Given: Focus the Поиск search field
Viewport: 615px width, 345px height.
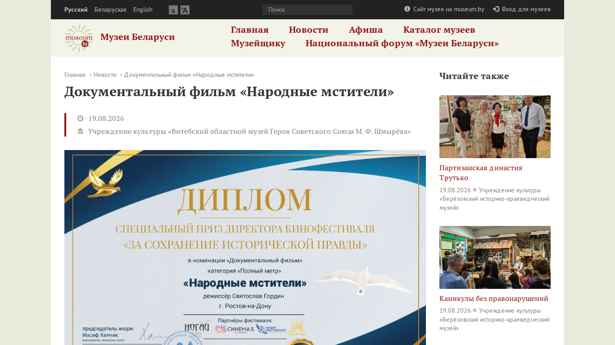Looking at the screenshot, I should 307,9.
